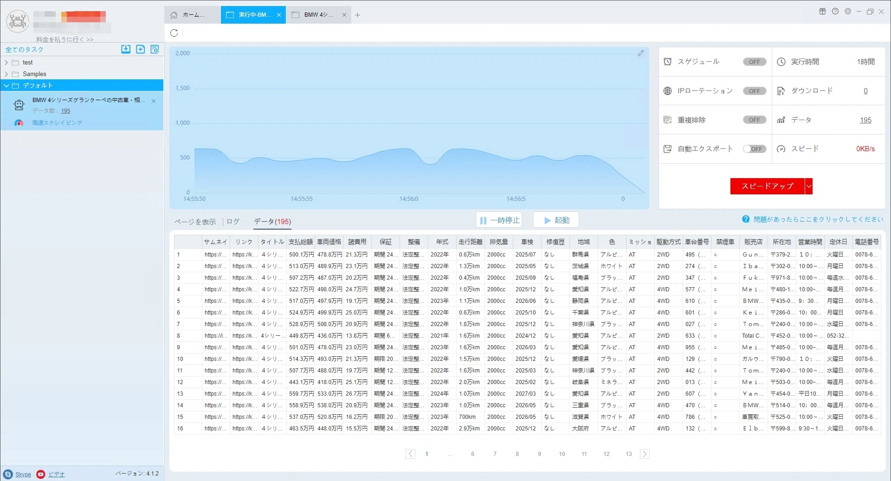Viewport: 891px width, 481px height.
Task: Click cell 500.1万円 in row 1
Action: pyautogui.click(x=301, y=255)
